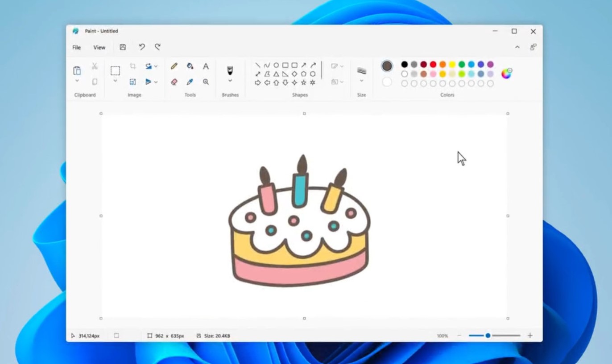The width and height of the screenshot is (612, 364).
Task: Select the Fill bucket tool
Action: [x=190, y=66]
